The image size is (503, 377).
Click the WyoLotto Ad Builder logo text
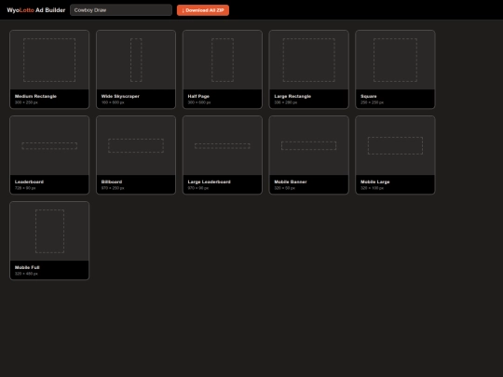point(36,10)
